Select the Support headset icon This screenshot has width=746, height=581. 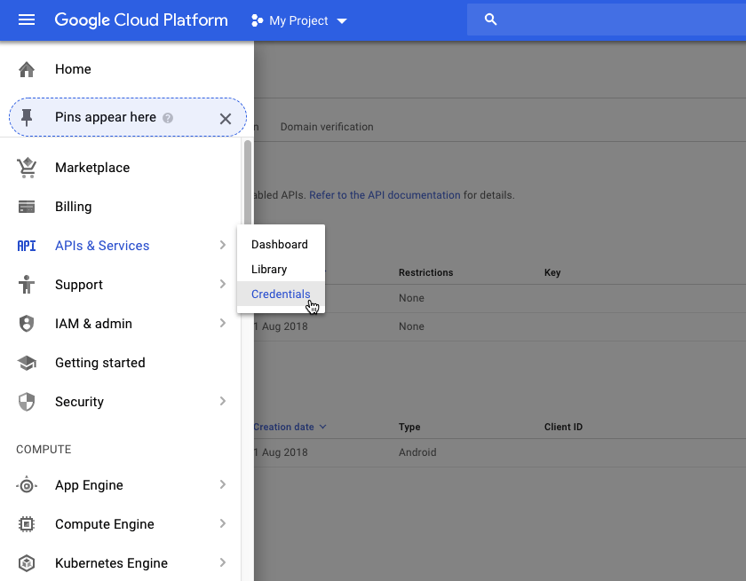26,284
